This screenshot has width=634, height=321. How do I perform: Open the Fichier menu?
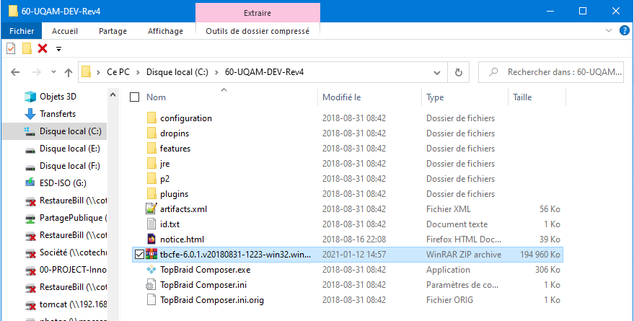coord(22,31)
